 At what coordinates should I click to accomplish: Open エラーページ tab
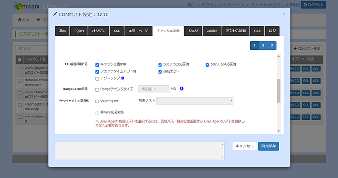138,31
